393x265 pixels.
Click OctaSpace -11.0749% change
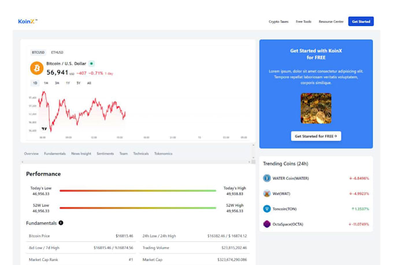click(x=359, y=224)
